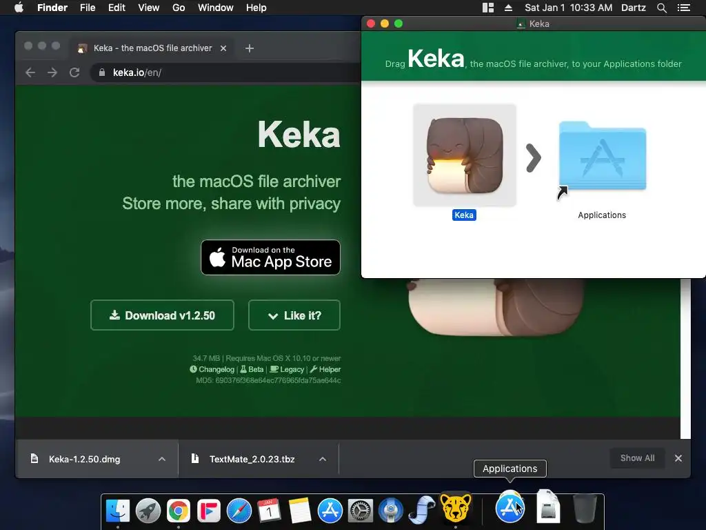
Task: Click Download v1.2.50 button
Action: [162, 315]
